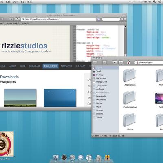The height and width of the screenshot is (163, 163).
Task: Go forward in the file manager
Action: click(x=104, y=62)
